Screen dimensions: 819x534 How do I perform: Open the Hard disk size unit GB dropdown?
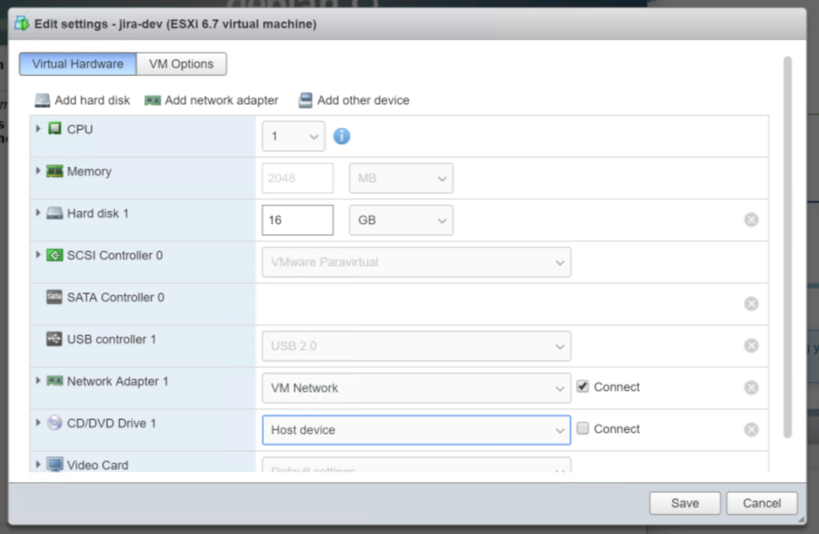point(402,221)
